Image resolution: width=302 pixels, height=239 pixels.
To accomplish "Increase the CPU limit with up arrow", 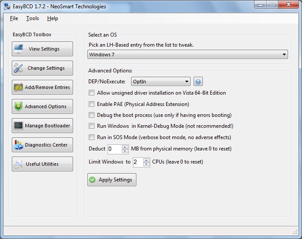I will coord(147,160).
